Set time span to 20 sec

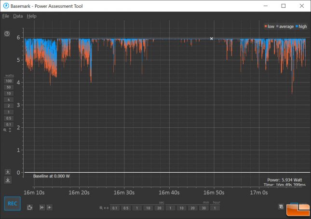coord(159,208)
